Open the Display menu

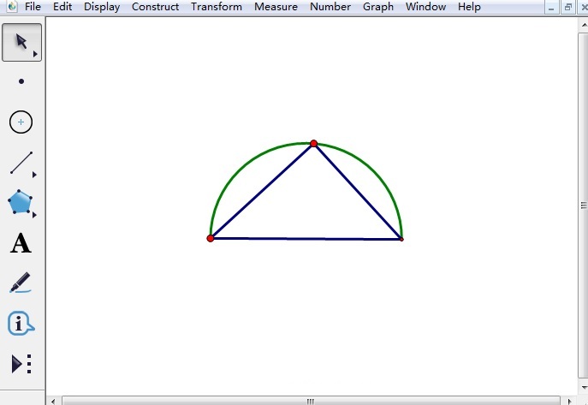click(x=102, y=7)
